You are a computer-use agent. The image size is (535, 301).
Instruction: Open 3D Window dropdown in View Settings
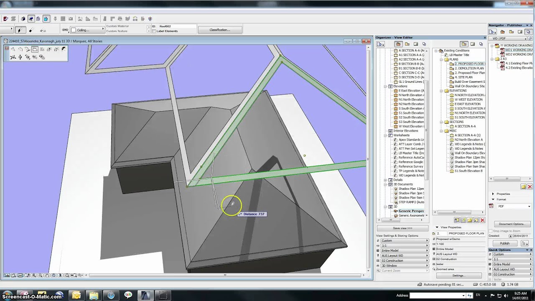point(405,266)
